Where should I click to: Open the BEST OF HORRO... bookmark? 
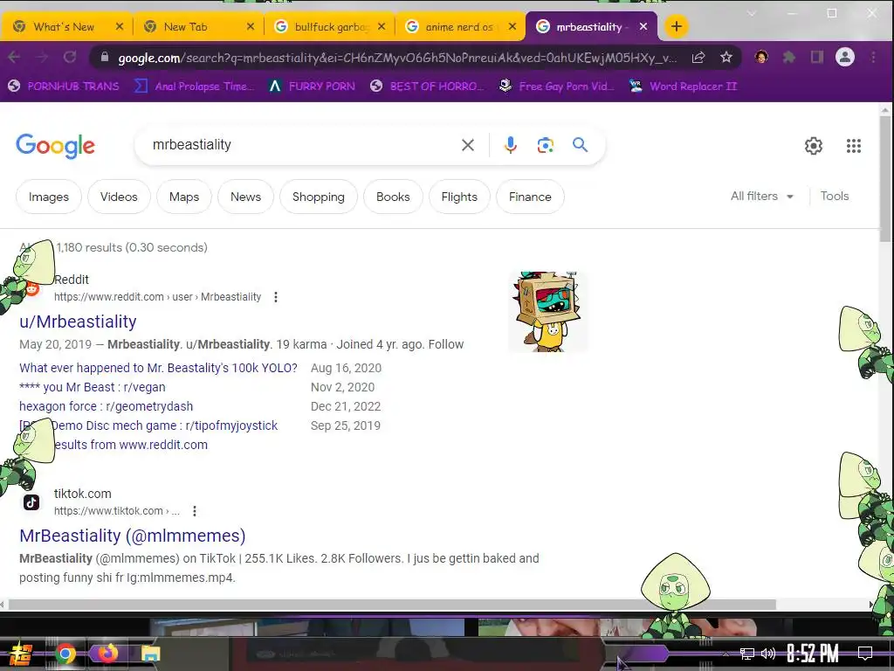[x=427, y=86]
